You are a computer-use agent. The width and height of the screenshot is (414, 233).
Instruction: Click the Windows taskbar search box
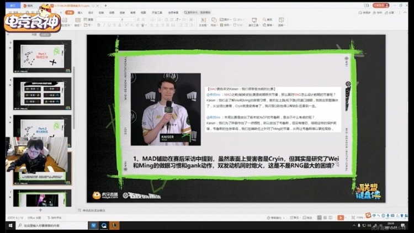(52, 225)
